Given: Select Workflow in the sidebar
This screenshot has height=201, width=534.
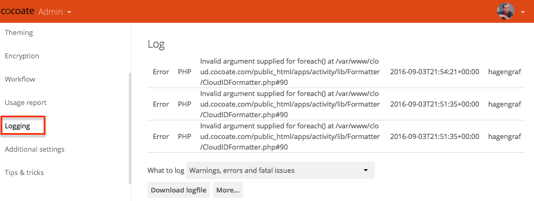Looking at the screenshot, I should pos(20,80).
